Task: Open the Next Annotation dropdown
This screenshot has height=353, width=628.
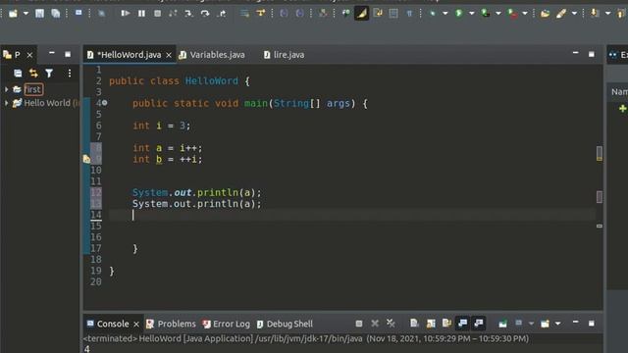Action: tap(607, 14)
